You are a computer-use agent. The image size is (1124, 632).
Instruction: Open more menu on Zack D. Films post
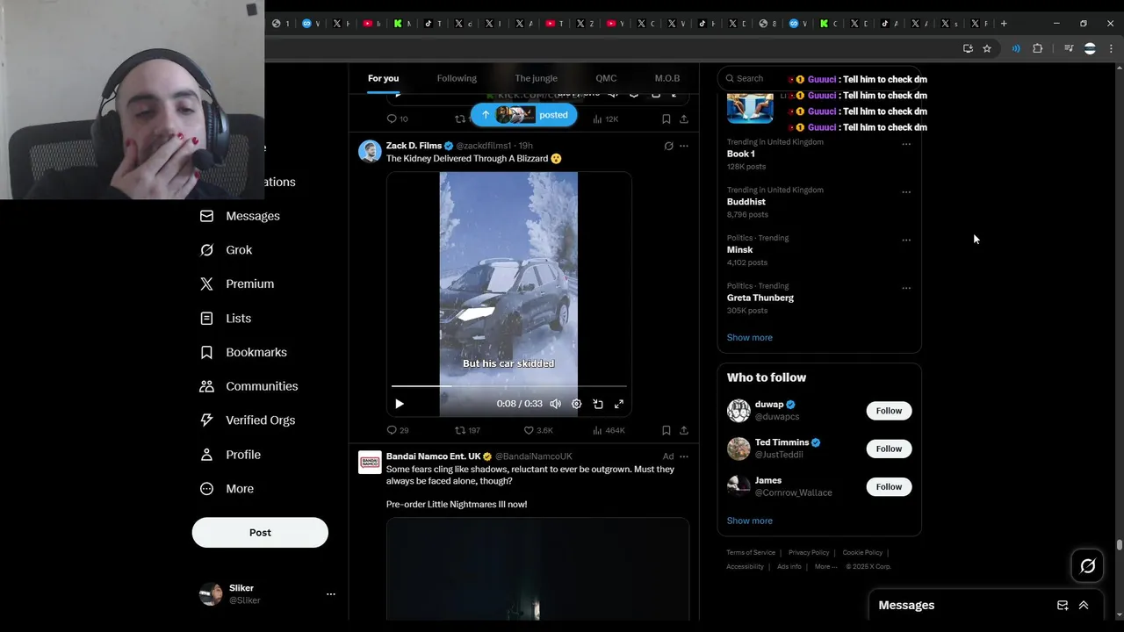point(684,146)
